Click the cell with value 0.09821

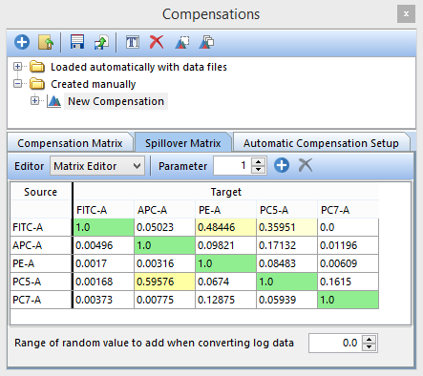click(x=225, y=245)
